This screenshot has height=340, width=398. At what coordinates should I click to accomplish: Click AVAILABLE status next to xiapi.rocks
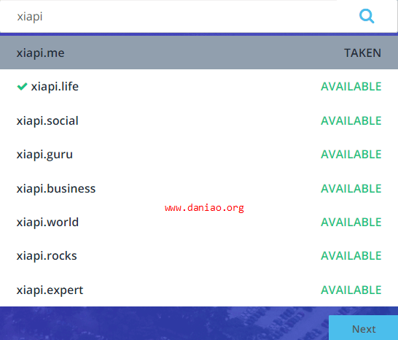(x=351, y=256)
